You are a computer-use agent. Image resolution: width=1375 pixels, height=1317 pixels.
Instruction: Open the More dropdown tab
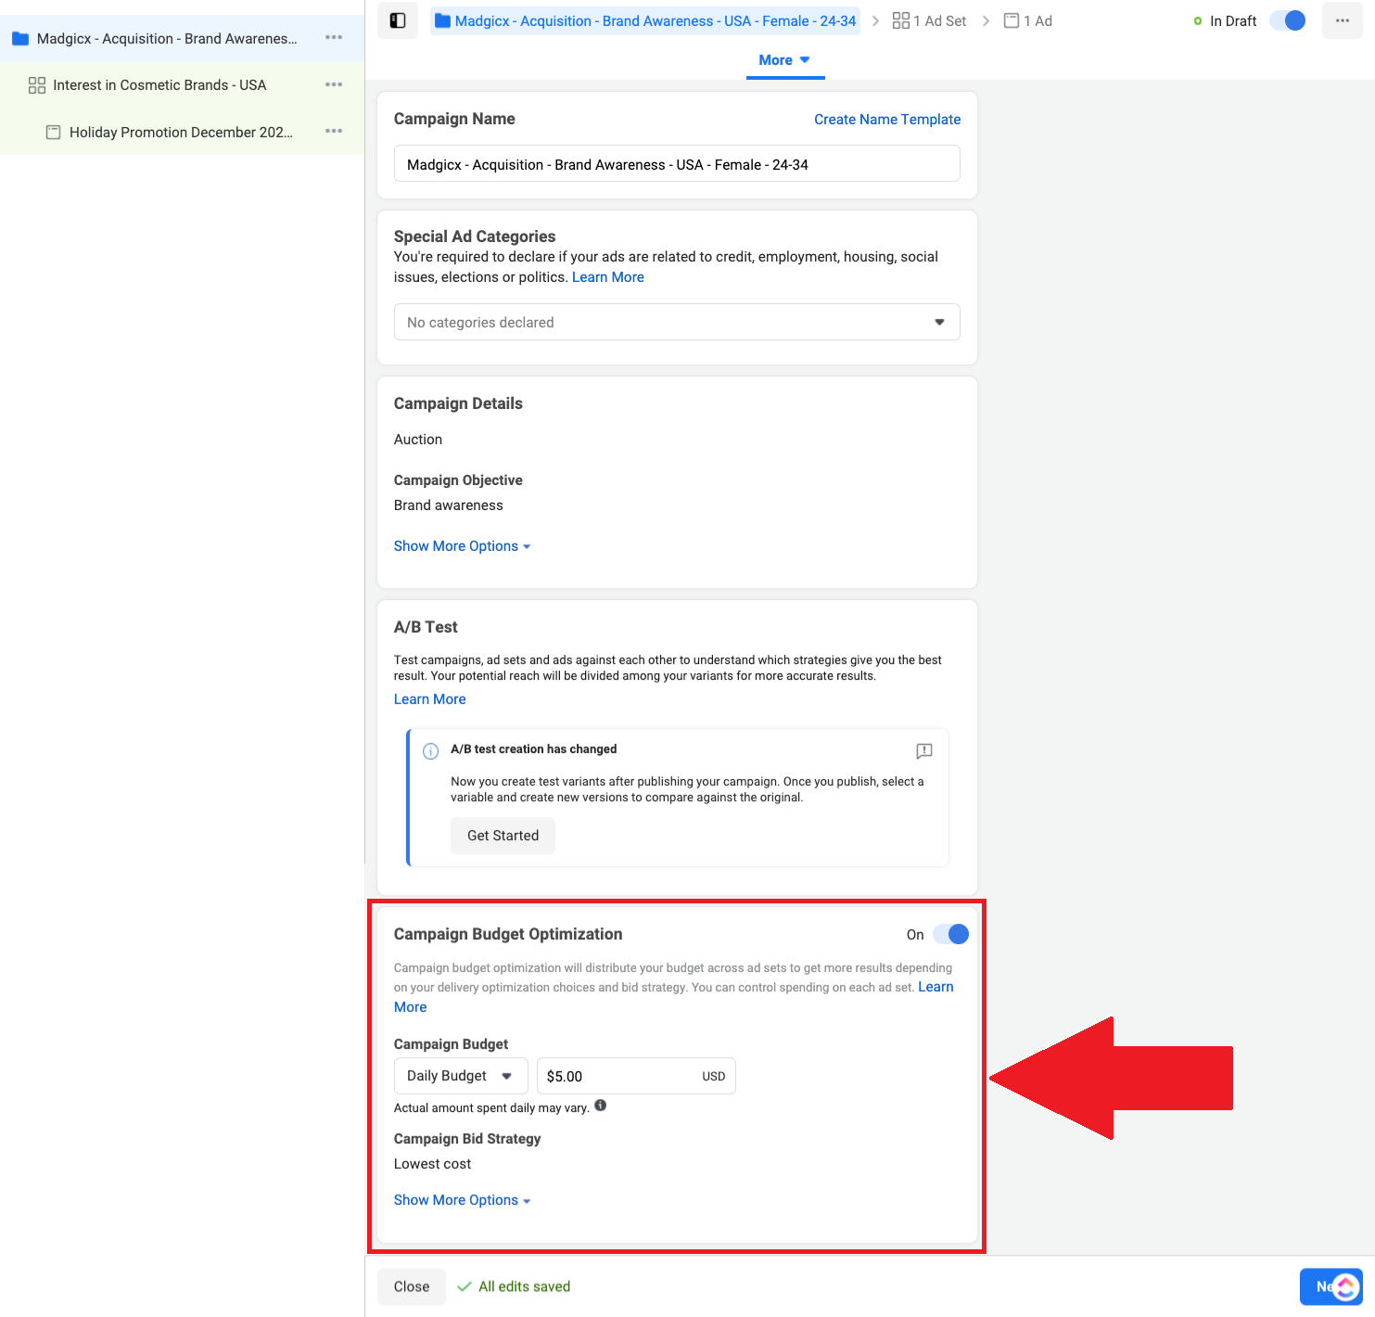coord(784,60)
